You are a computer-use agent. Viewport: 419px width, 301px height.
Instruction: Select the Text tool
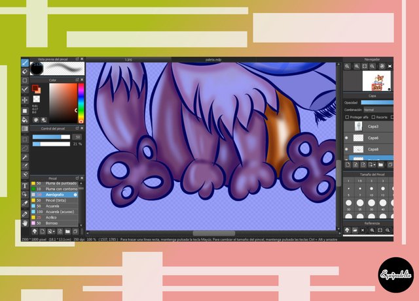25,185
